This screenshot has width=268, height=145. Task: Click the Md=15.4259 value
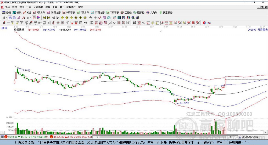click(65, 30)
